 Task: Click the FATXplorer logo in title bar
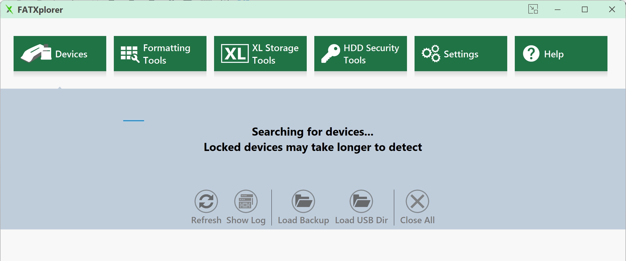[x=9, y=10]
